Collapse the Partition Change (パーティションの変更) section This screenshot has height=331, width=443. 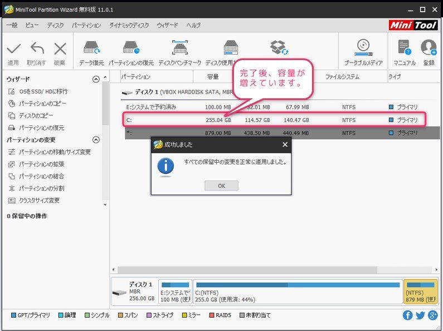[96, 140]
